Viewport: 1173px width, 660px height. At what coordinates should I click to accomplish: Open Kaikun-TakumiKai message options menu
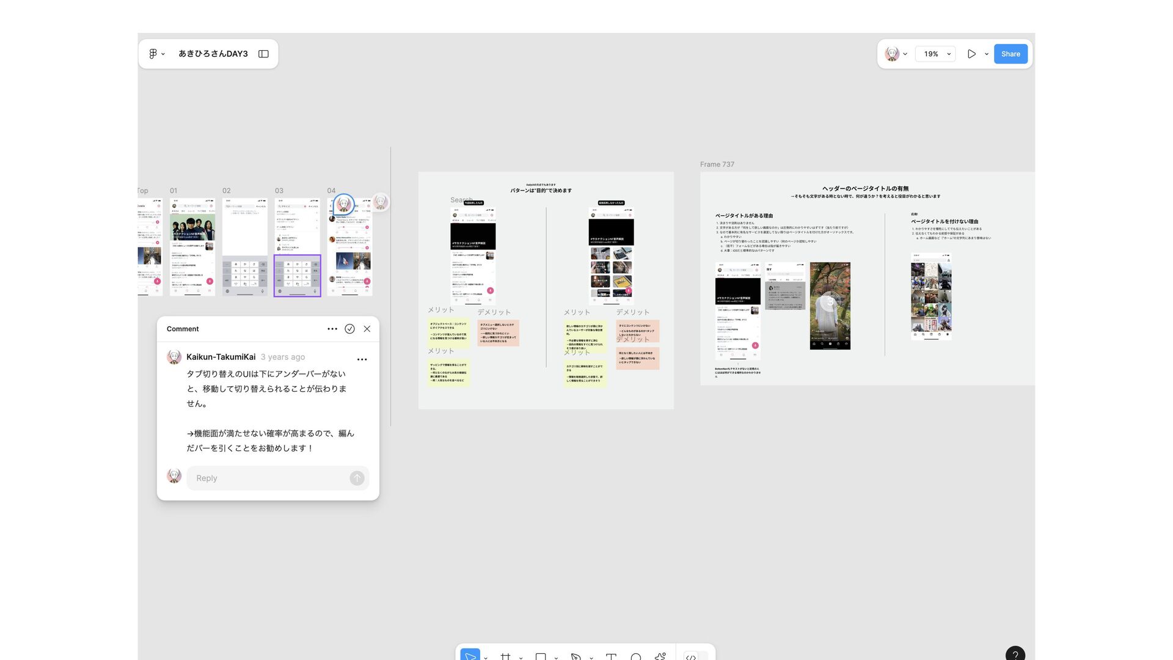[362, 359]
